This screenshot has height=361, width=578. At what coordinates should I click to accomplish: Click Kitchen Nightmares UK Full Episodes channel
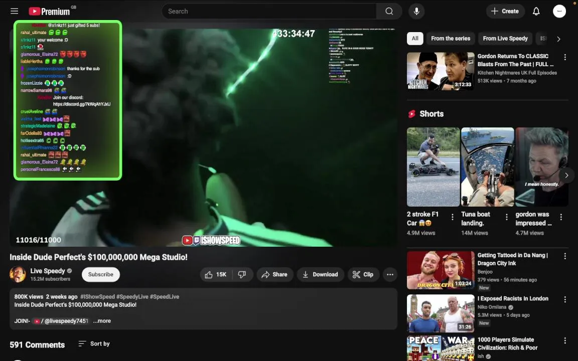517,73
